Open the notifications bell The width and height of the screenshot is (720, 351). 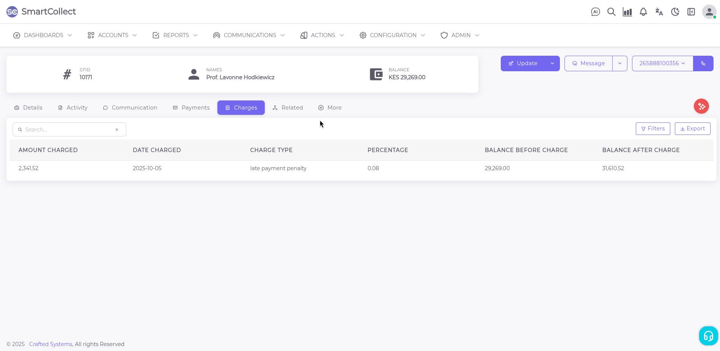643,12
